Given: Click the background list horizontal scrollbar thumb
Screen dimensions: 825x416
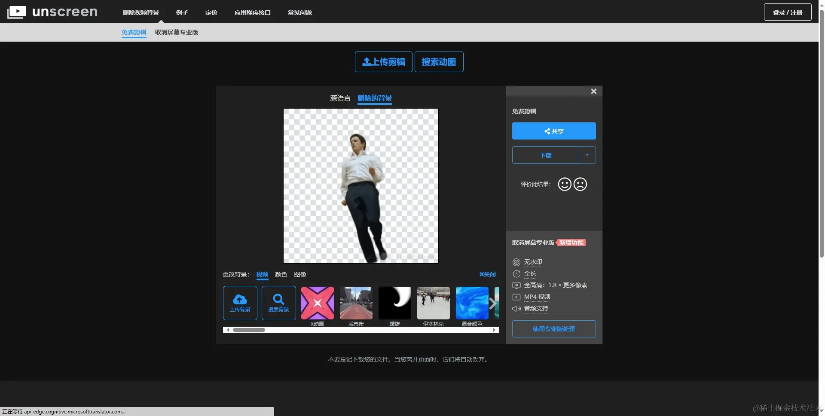Looking at the screenshot, I should (x=249, y=330).
